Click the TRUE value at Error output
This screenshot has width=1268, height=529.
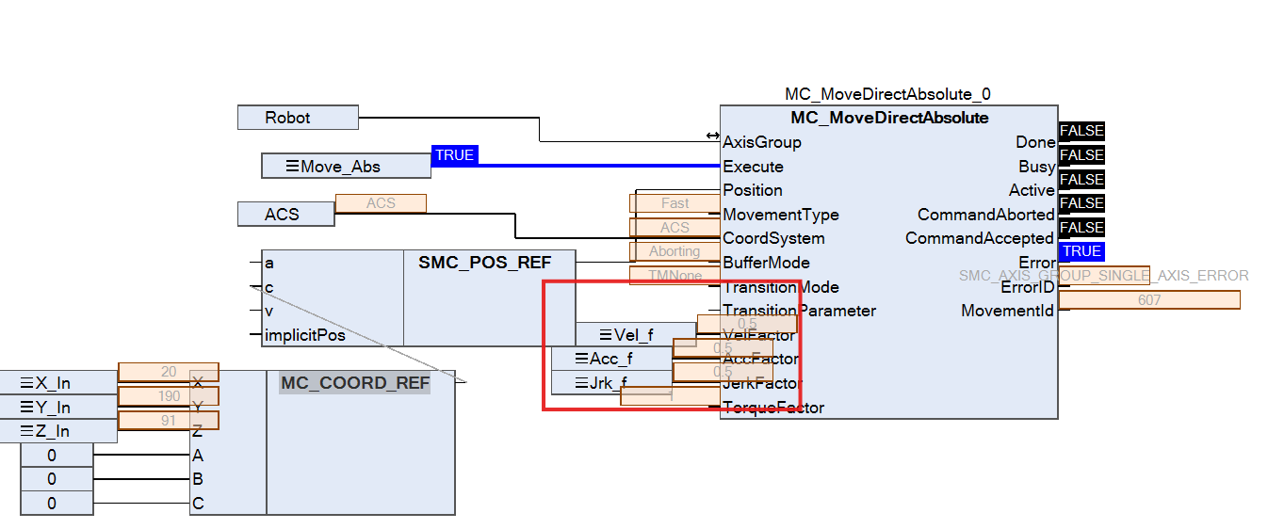point(1081,251)
